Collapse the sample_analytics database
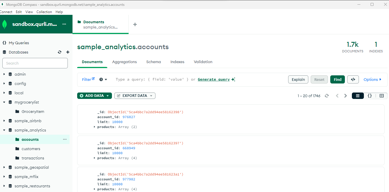The width and height of the screenshot is (389, 192). click(4, 130)
